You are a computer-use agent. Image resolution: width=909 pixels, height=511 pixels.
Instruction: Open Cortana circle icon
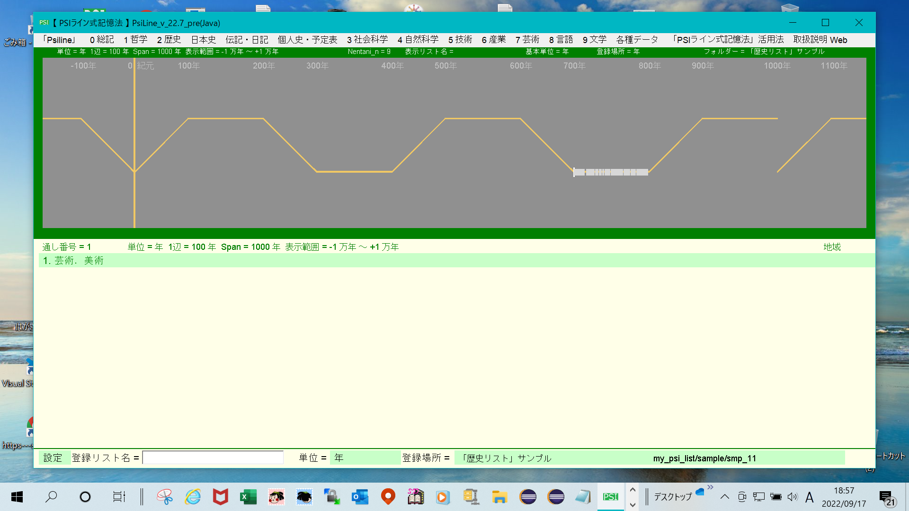pyautogui.click(x=85, y=497)
